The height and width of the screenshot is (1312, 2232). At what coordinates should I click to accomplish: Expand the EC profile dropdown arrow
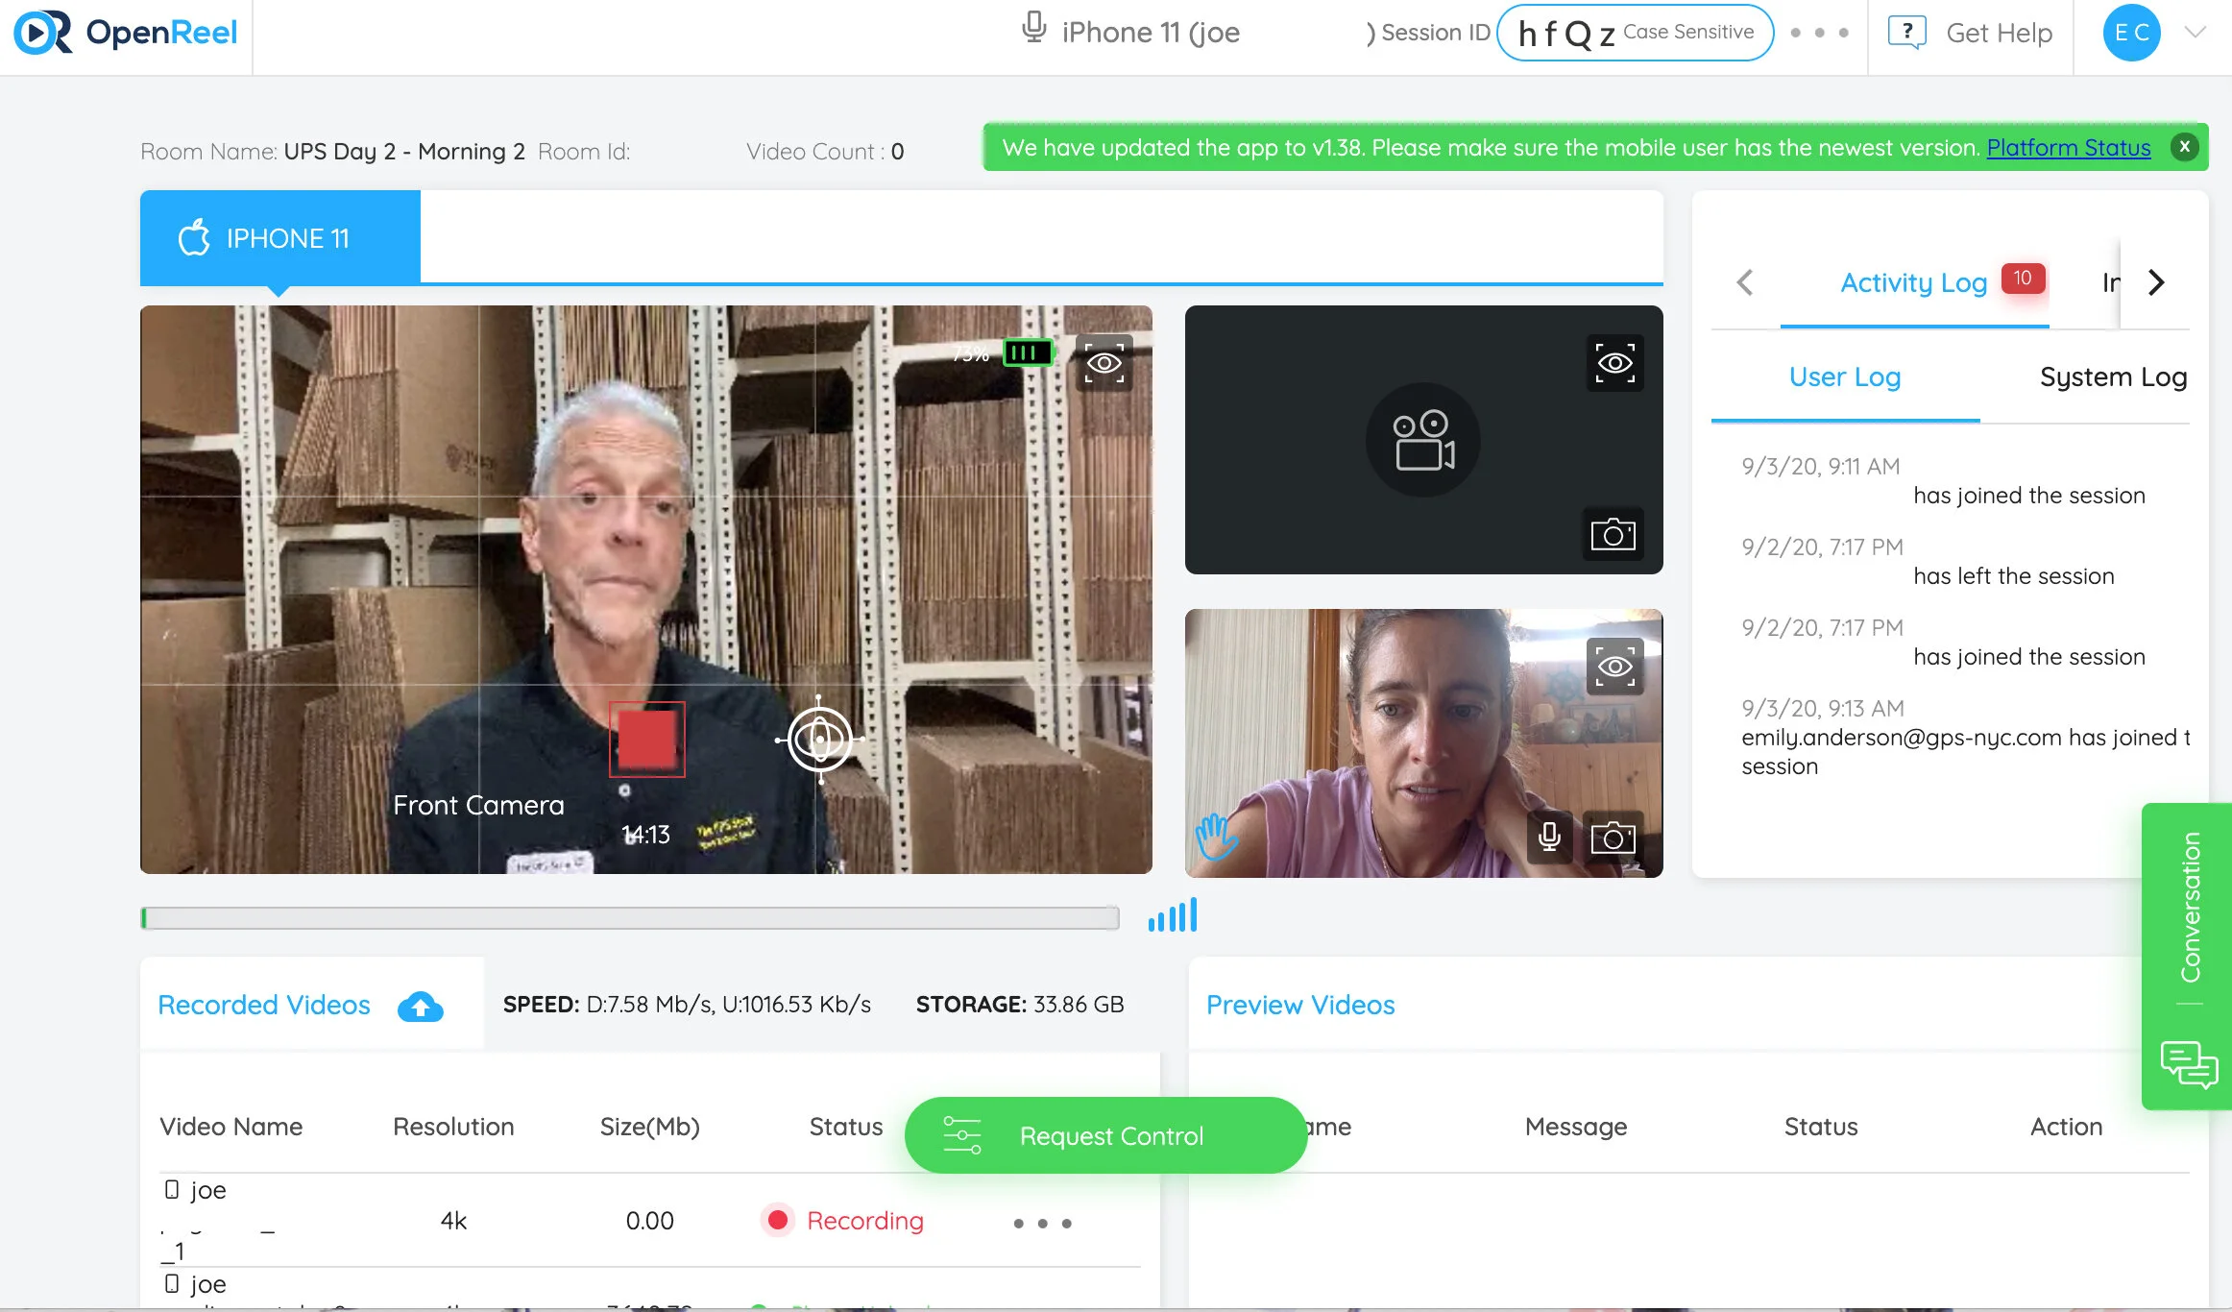tap(2195, 33)
